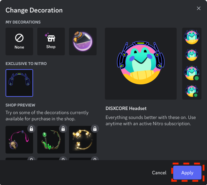Click the avatar preview with large online status
207x185 pixels.
[192, 73]
